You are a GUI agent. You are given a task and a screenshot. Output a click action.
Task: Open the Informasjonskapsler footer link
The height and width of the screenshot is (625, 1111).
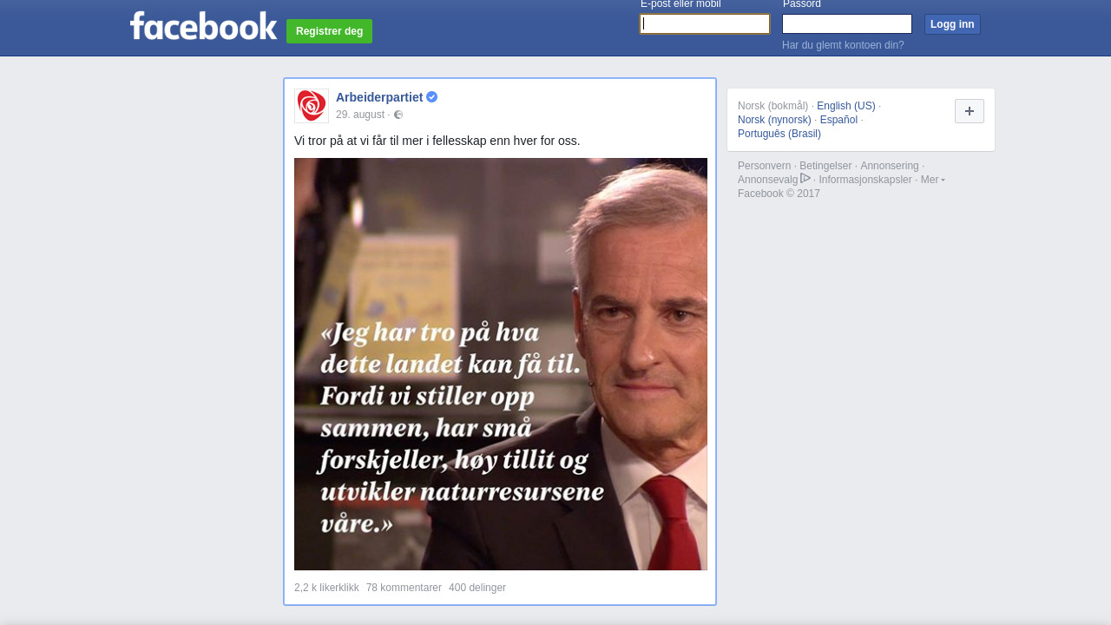click(865, 180)
